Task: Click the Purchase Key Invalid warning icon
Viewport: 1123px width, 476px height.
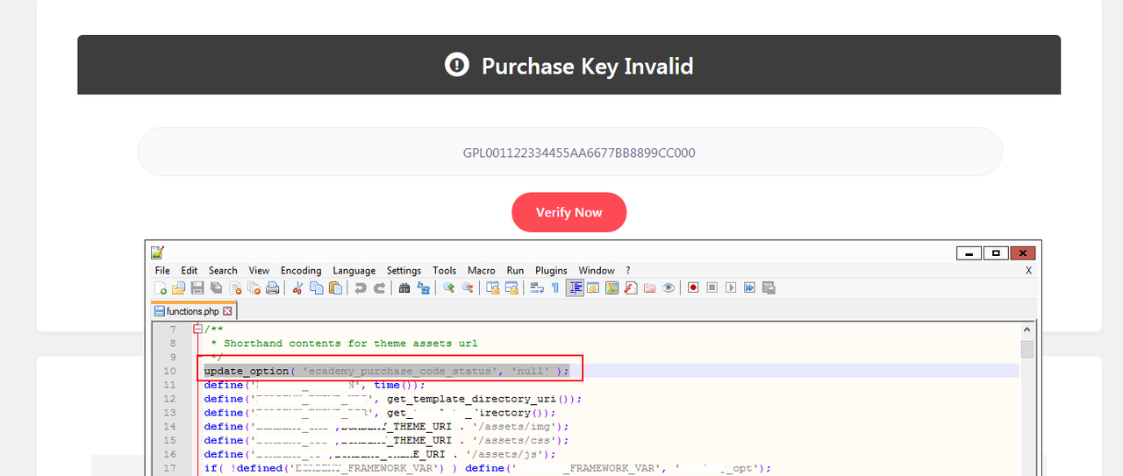Action: (457, 65)
